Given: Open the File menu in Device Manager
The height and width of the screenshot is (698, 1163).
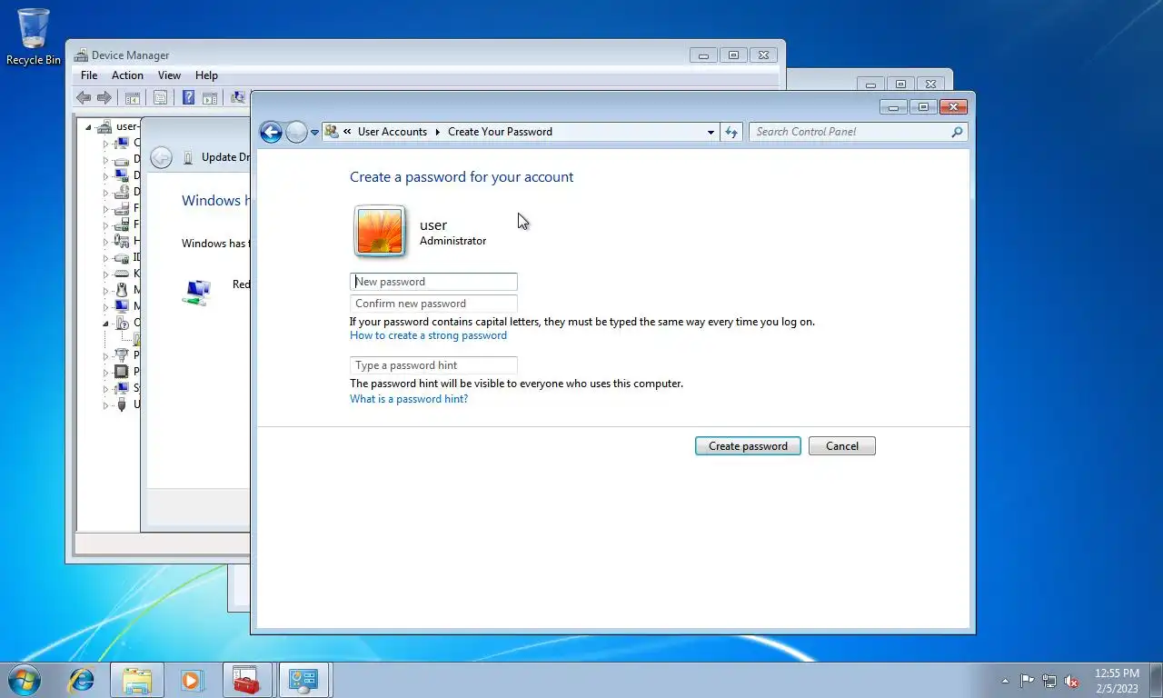Looking at the screenshot, I should tap(89, 75).
